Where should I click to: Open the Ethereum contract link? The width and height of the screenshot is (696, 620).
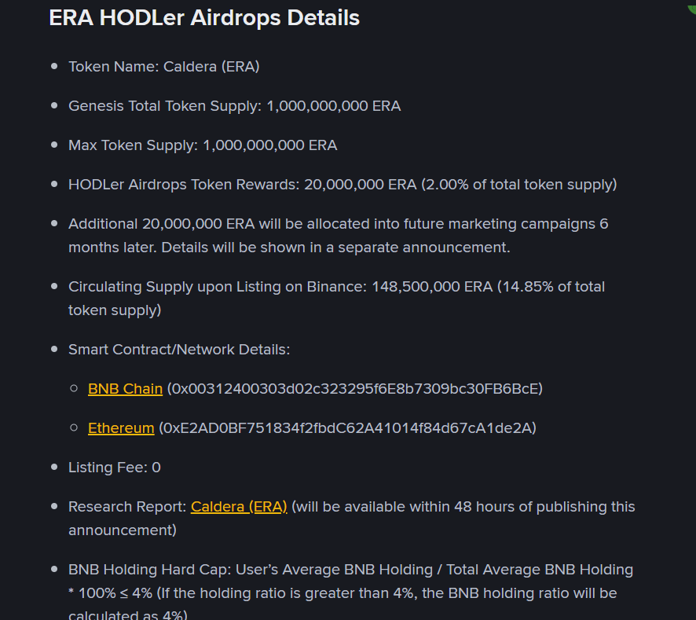[x=121, y=427]
